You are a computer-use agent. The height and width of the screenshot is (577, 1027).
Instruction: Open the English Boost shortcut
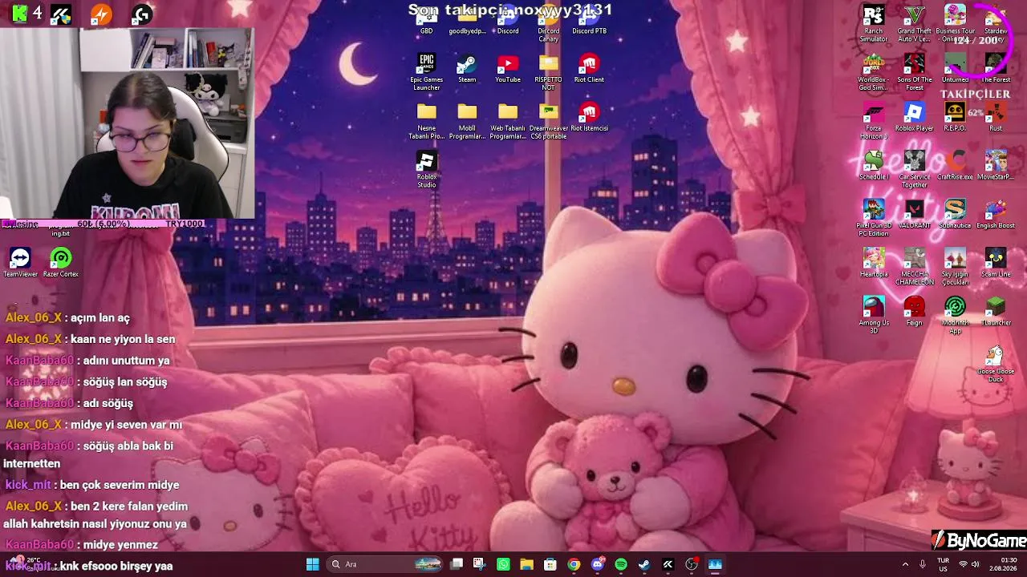click(x=996, y=214)
